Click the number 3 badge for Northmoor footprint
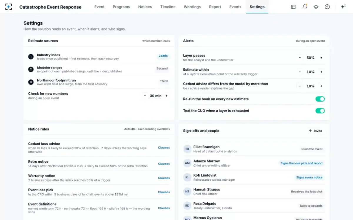353x220 pixels. point(31,82)
